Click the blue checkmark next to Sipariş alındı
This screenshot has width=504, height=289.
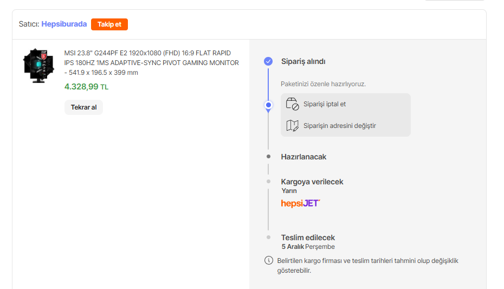[268, 61]
